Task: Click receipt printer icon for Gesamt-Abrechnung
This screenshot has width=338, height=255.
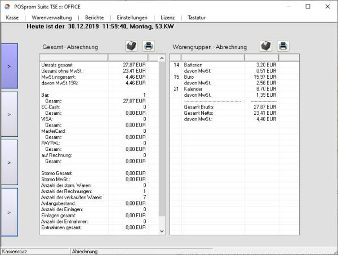Action: (131, 46)
